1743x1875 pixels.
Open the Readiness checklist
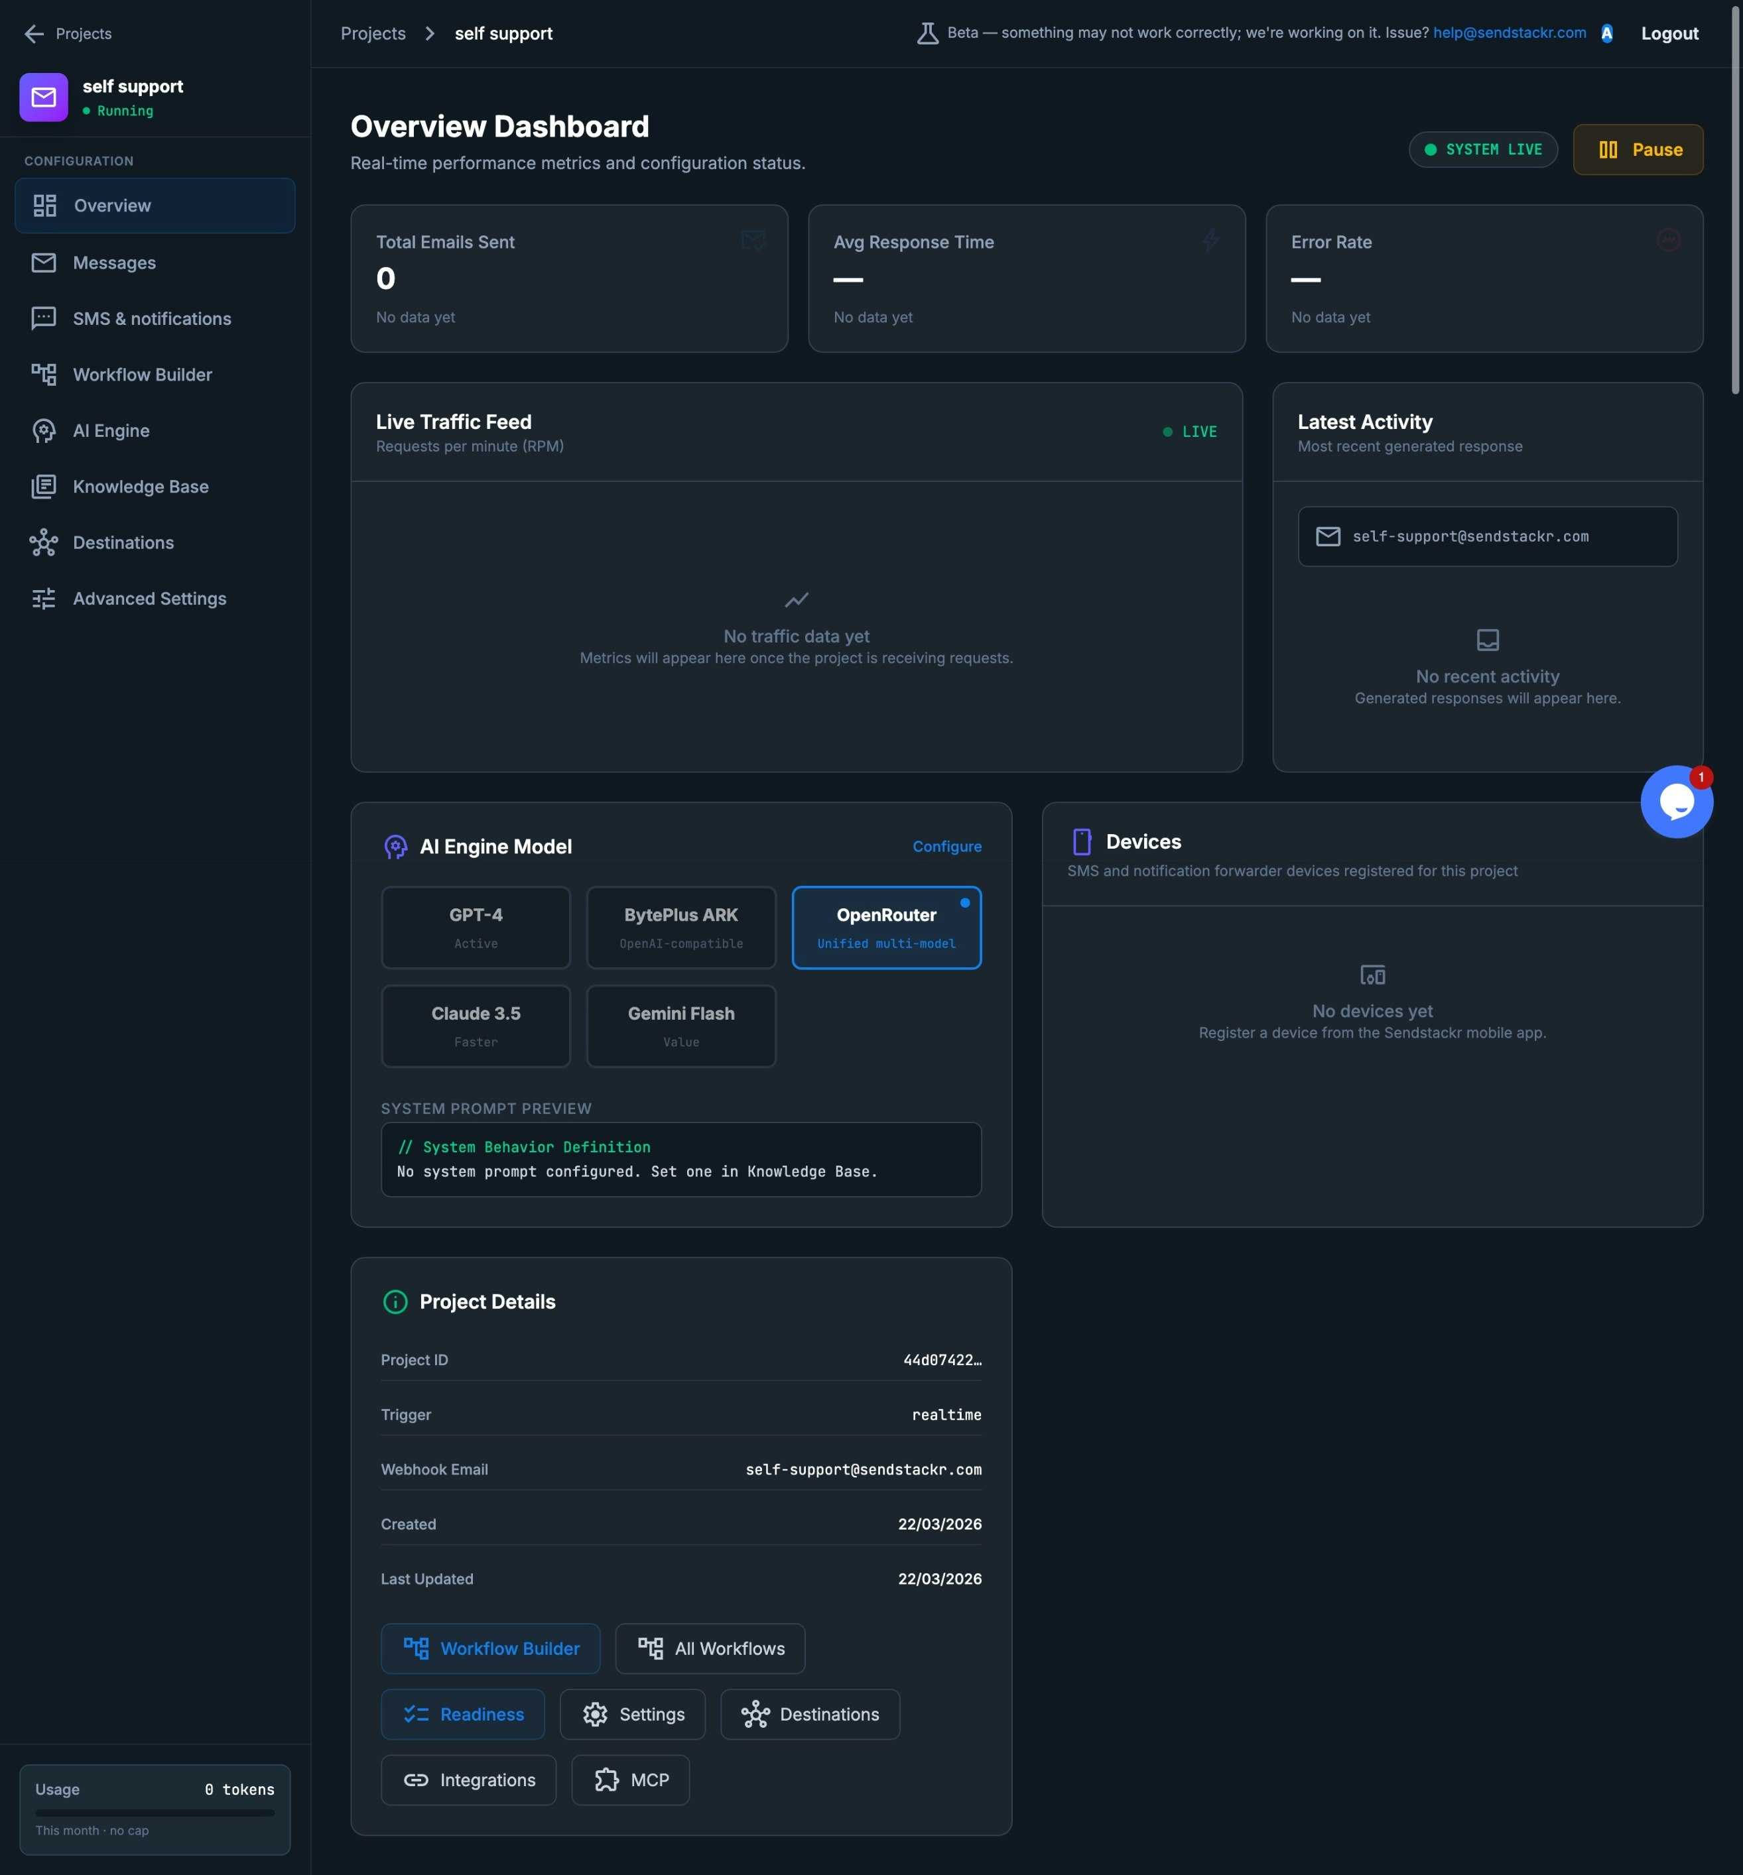pyautogui.click(x=462, y=1715)
